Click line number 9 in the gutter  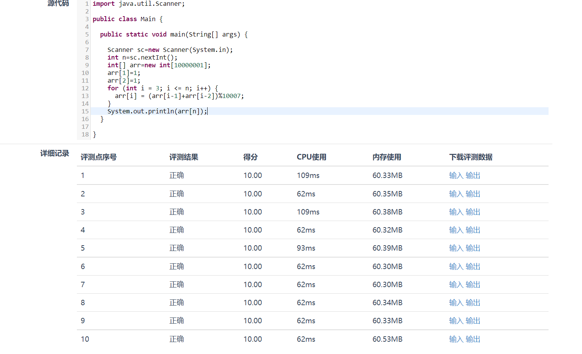(86, 65)
